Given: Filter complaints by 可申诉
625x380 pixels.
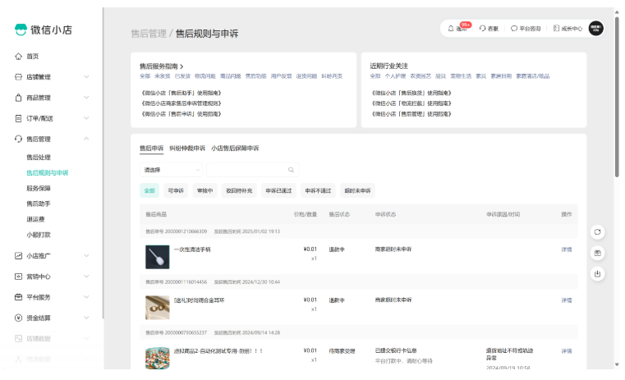Looking at the screenshot, I should [x=176, y=190].
